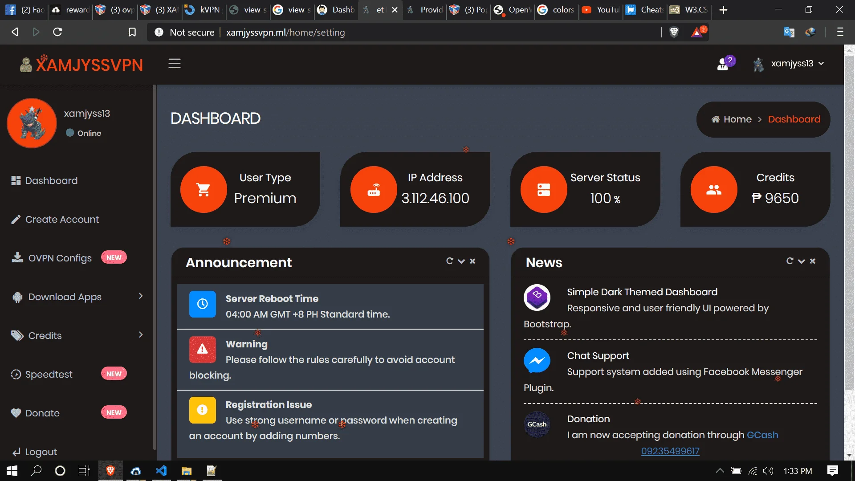
Task: Open Create Account in the sidebar
Action: coord(55,219)
